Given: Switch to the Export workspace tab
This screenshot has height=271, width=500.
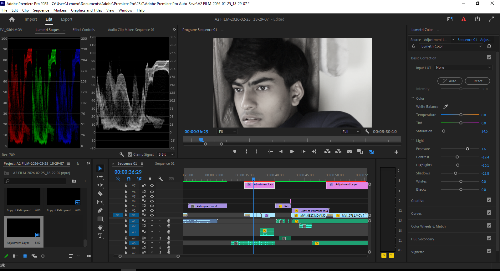Looking at the screenshot, I should pyautogui.click(x=67, y=19).
